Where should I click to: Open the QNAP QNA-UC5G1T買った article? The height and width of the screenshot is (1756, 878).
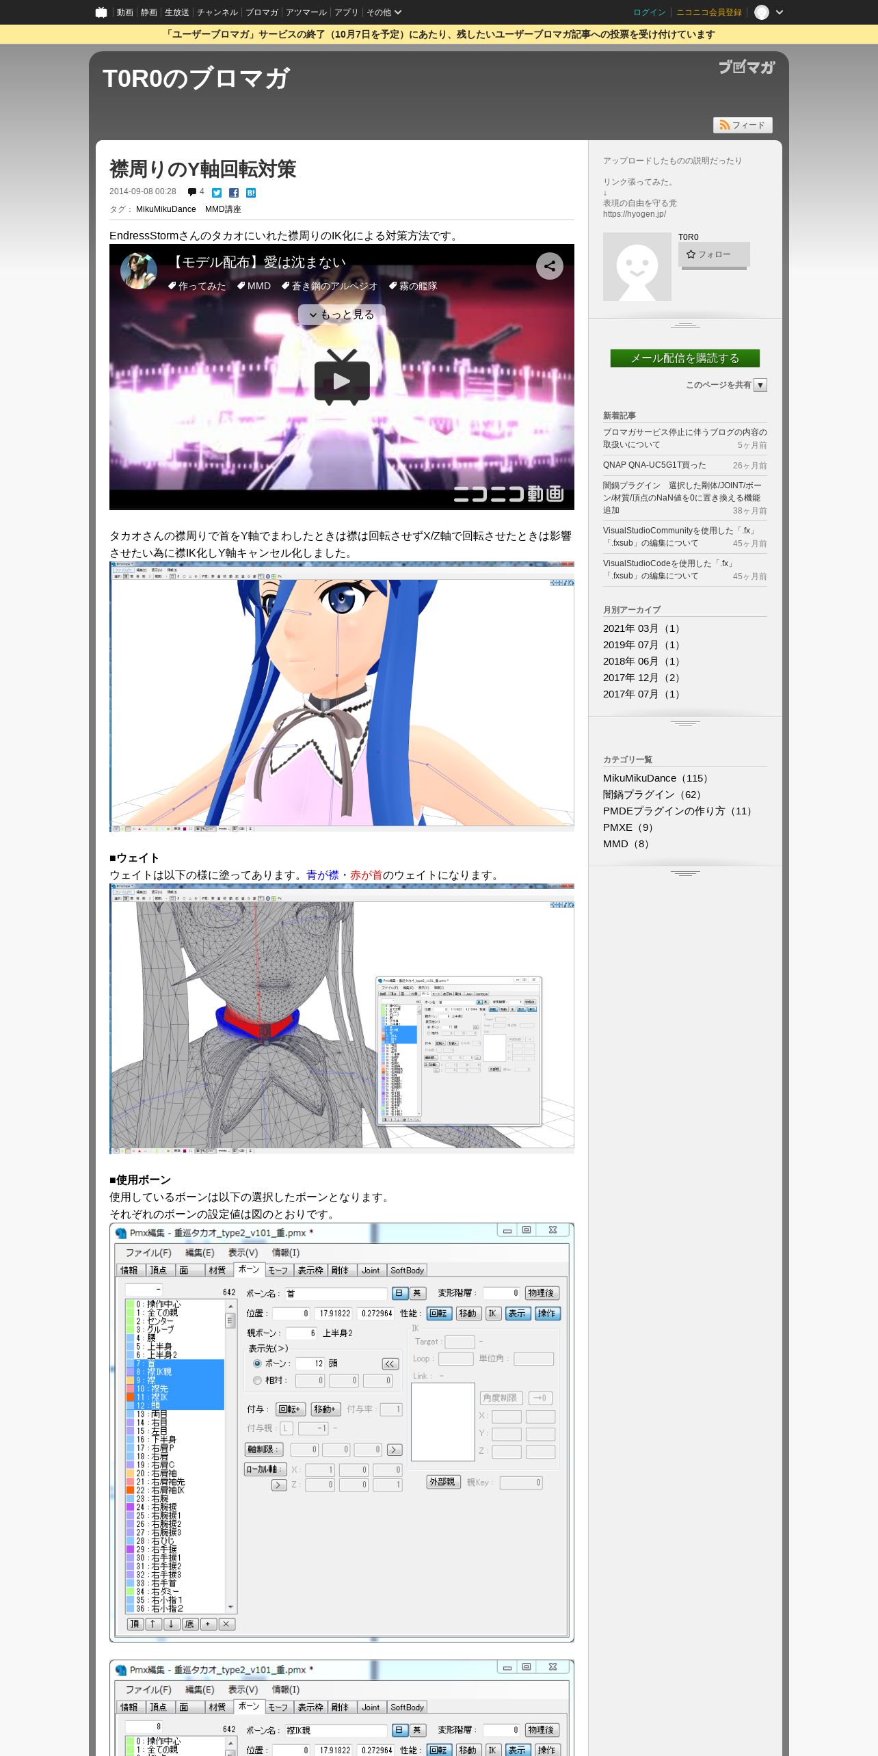pos(654,465)
